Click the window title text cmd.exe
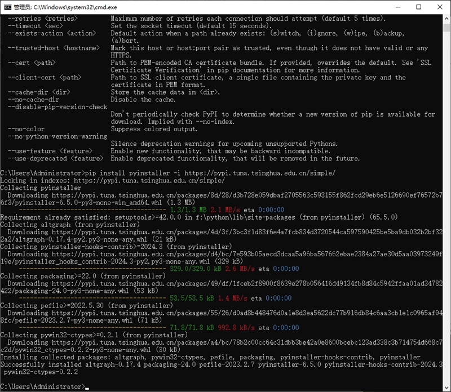Image resolution: width=451 pixels, height=392 pixels. tap(65, 7)
